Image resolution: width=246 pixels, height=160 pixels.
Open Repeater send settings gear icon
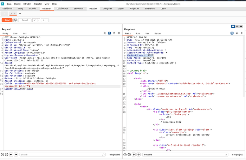pyautogui.click(x=15, y=20)
